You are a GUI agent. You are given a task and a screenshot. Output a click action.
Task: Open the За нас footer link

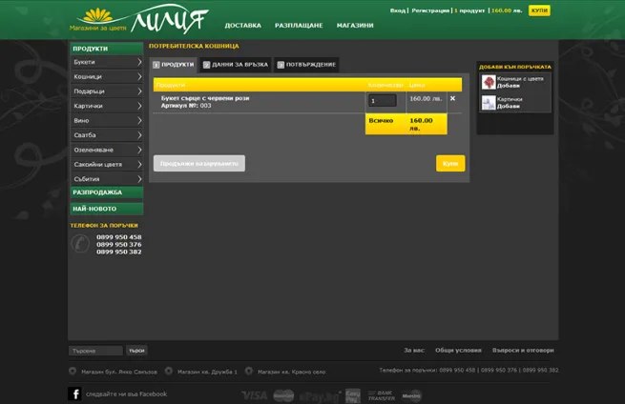click(x=414, y=351)
